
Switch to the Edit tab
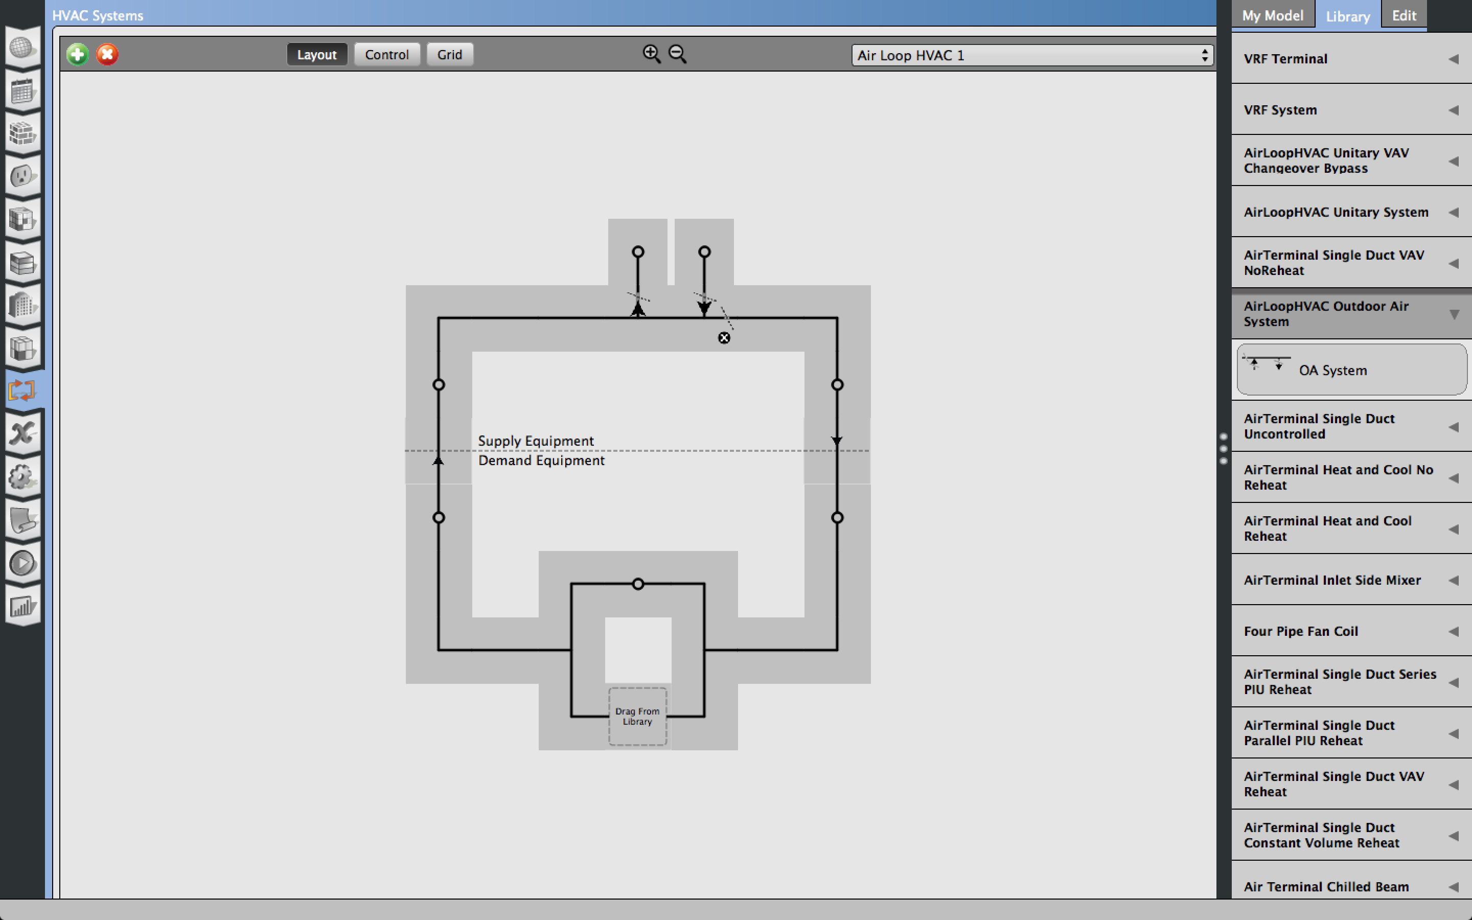pos(1404,15)
